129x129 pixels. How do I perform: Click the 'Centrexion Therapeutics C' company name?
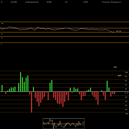111,2
